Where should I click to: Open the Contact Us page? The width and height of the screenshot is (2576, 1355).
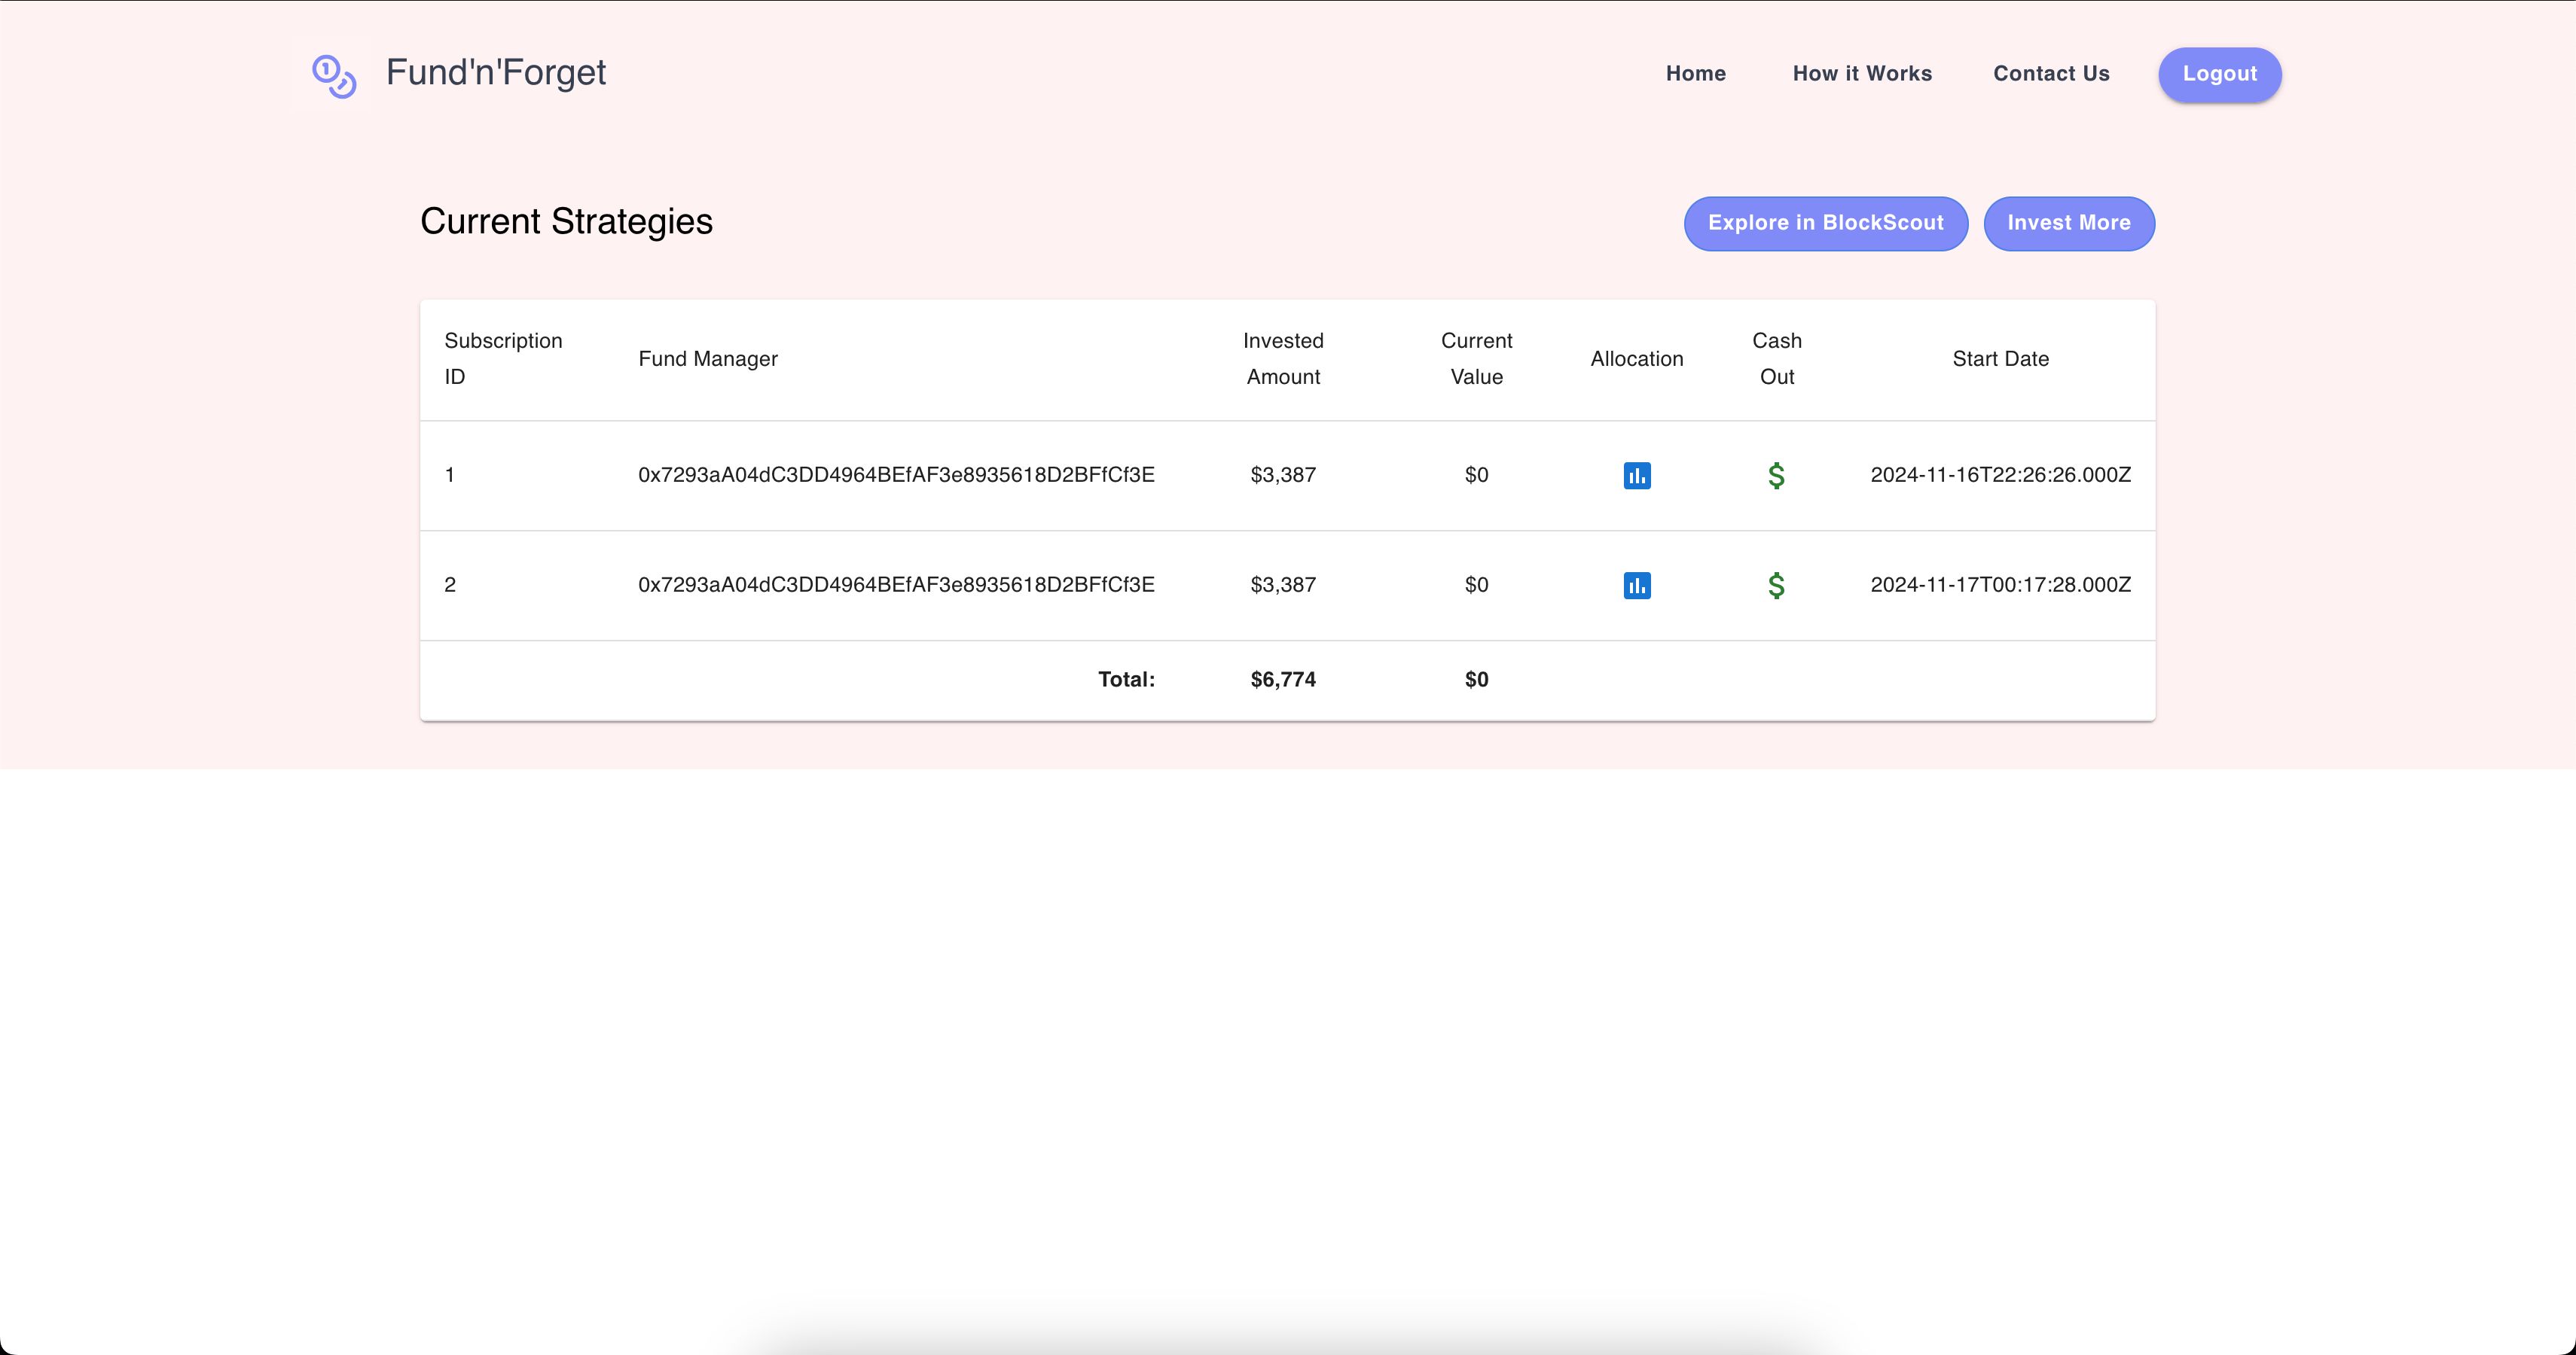tap(2051, 74)
